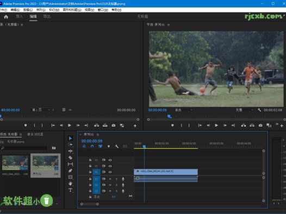The height and width of the screenshot is (214, 286).
Task: Select the Slip tool
Action: 70,164
